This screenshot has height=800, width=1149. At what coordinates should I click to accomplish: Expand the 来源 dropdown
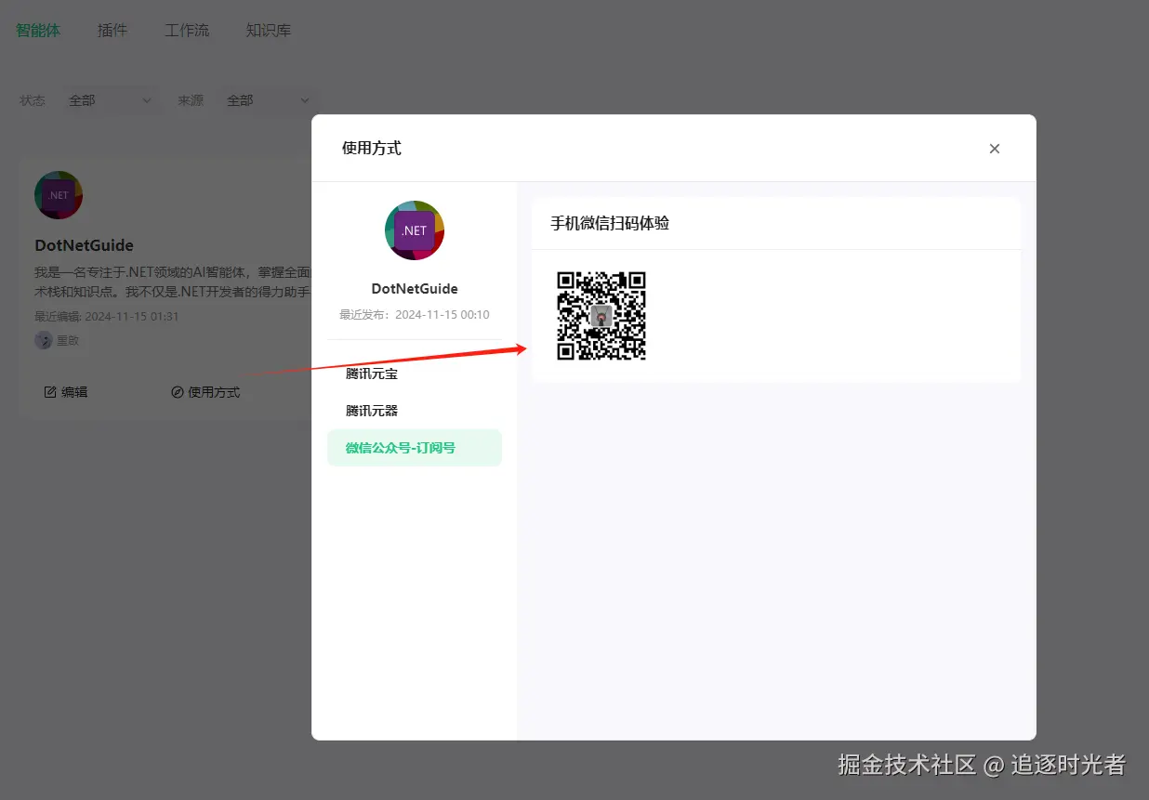coord(268,100)
